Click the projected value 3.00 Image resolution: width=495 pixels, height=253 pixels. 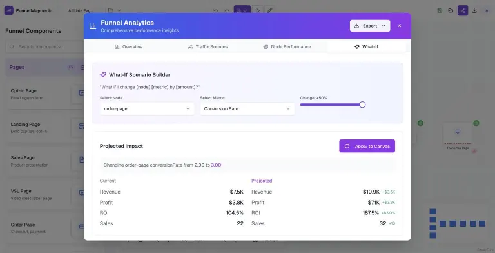pos(216,165)
